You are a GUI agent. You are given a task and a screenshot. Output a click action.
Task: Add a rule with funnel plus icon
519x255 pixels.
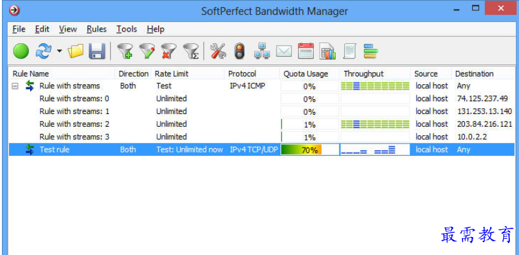pos(125,52)
